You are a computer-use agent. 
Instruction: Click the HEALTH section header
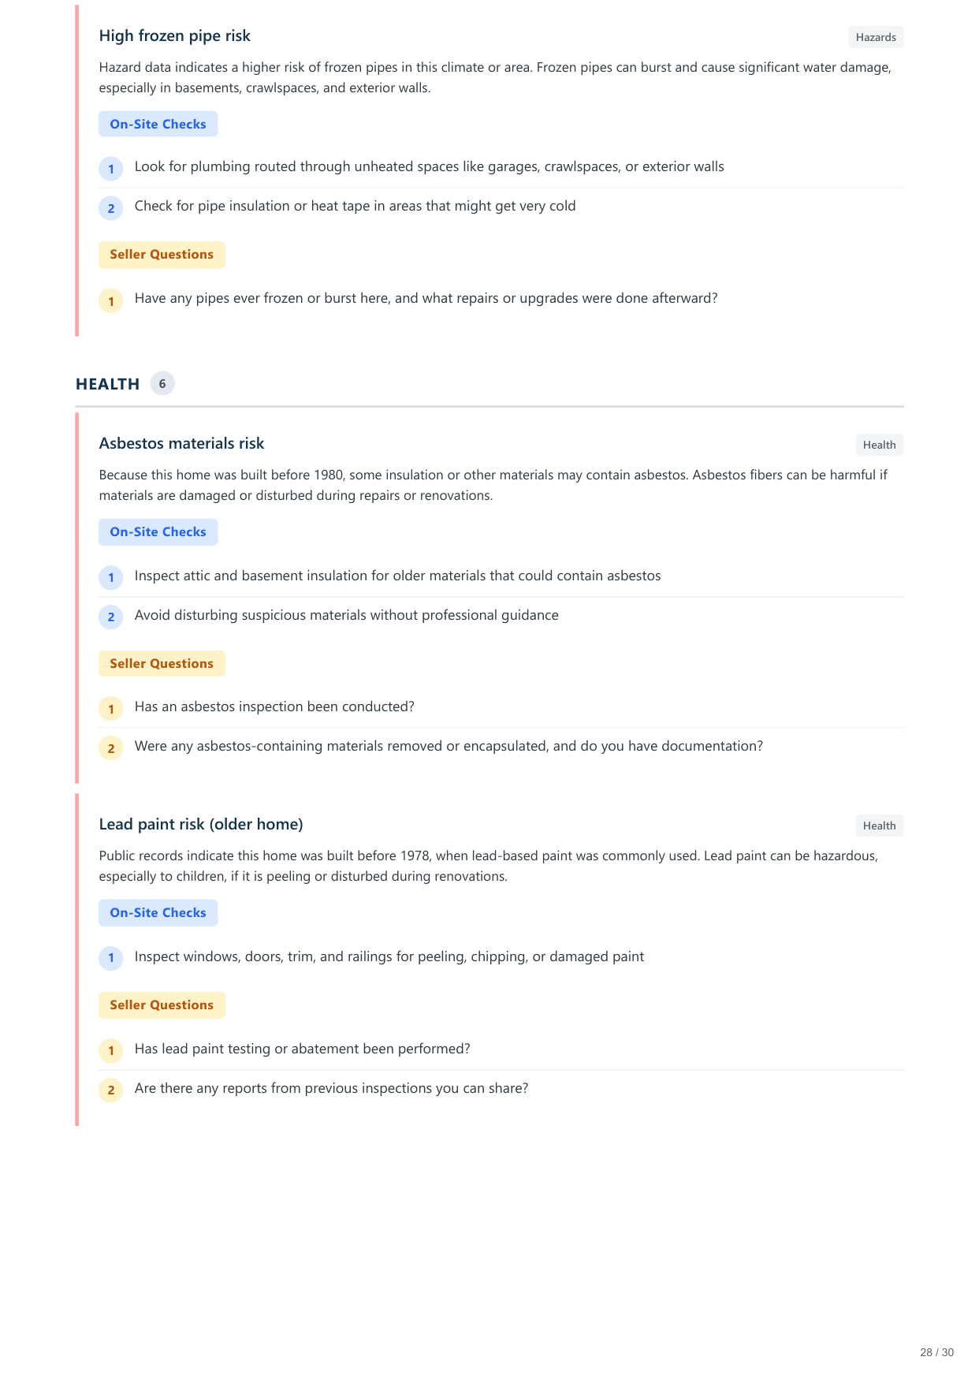(x=107, y=384)
